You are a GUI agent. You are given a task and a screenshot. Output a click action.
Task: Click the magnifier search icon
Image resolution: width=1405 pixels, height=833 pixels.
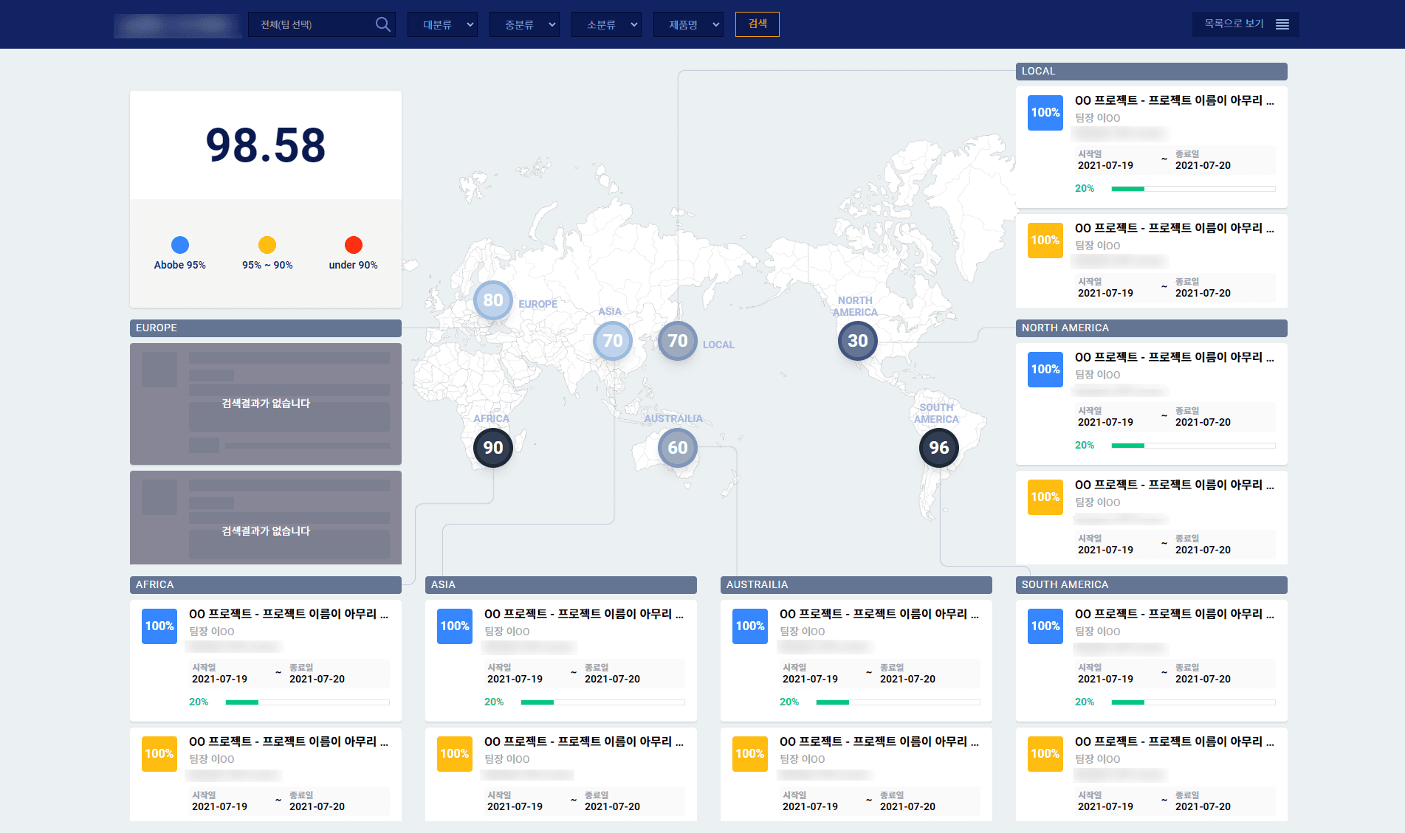click(x=382, y=24)
